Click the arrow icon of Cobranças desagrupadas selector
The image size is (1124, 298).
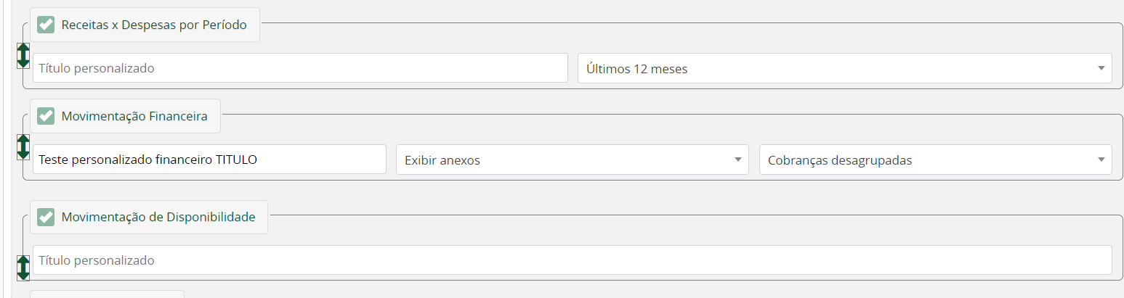(1100, 160)
